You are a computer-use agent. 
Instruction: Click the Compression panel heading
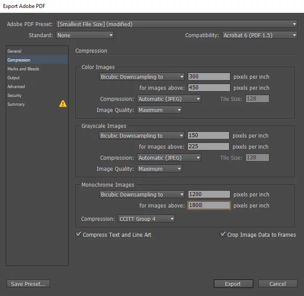click(91, 51)
